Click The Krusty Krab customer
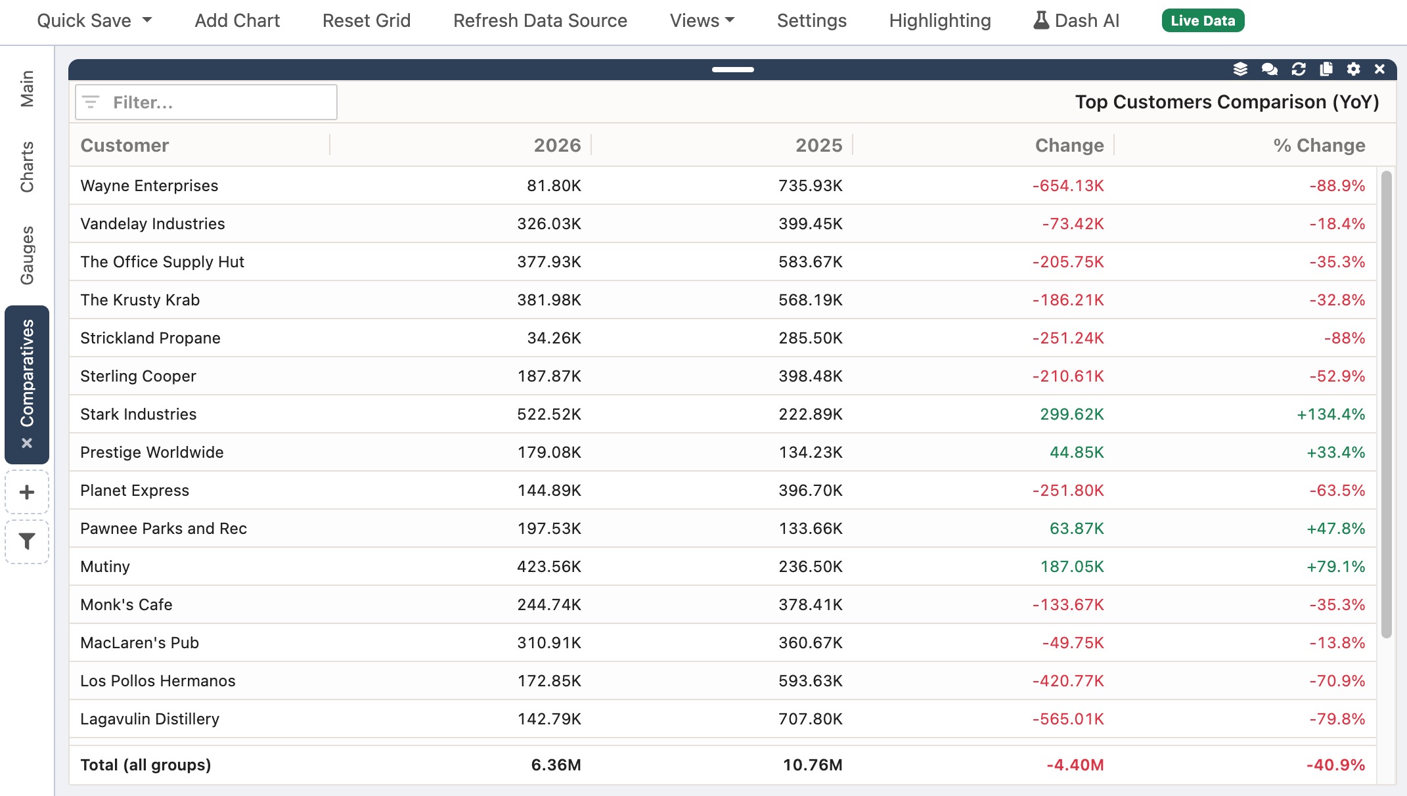The image size is (1407, 796). (x=140, y=300)
